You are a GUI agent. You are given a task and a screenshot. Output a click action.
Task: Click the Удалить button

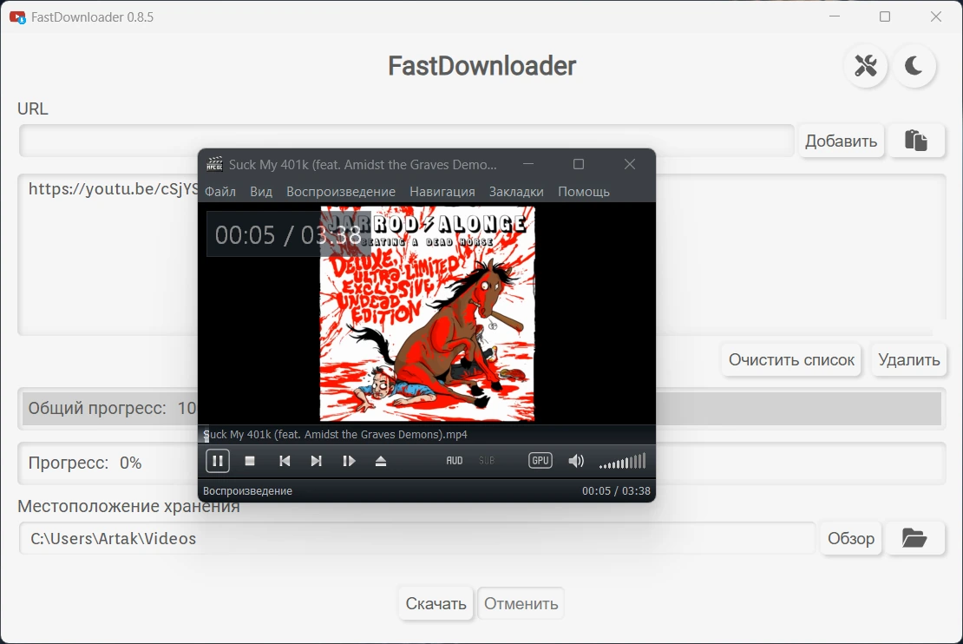[908, 359]
